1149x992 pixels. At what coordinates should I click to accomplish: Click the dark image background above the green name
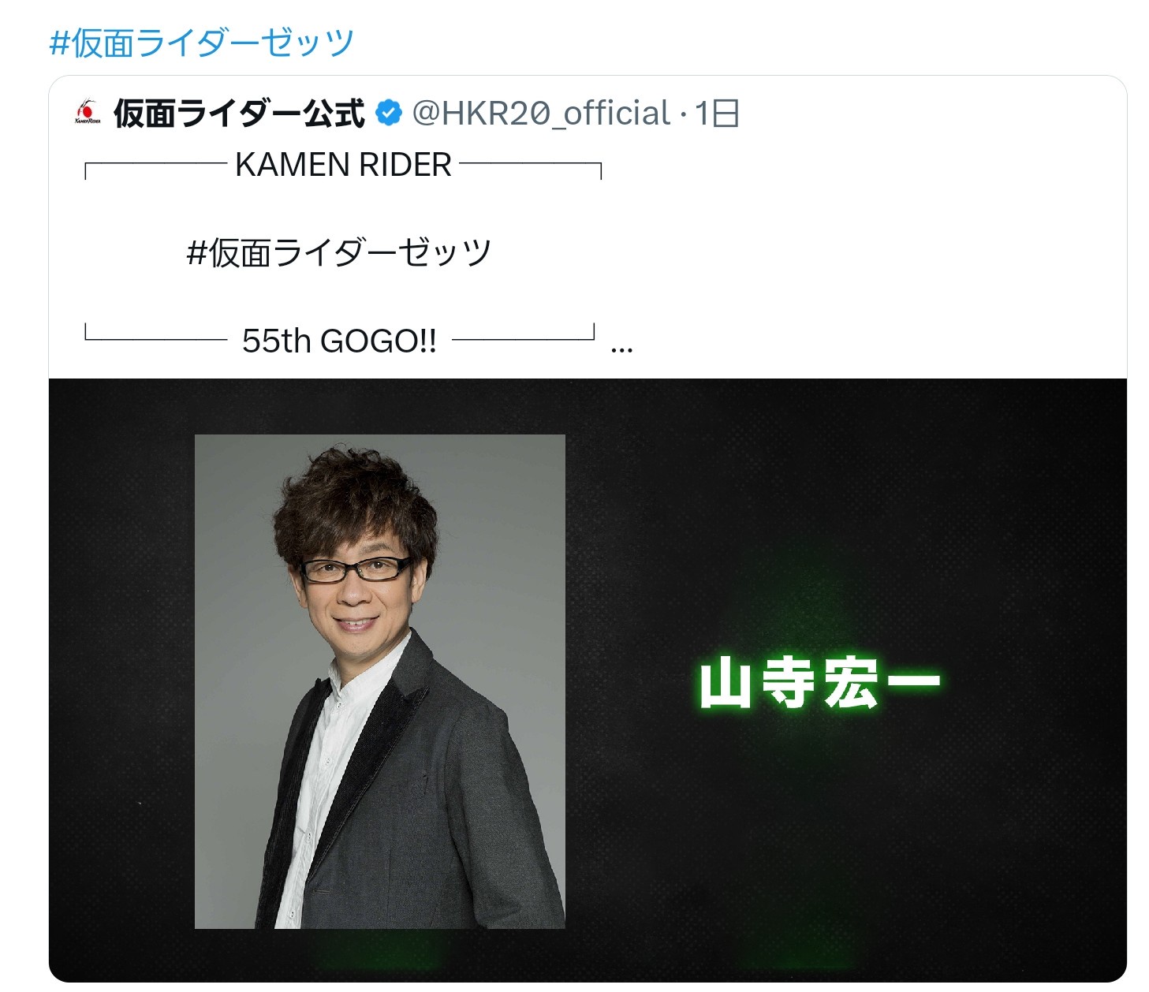coord(820,513)
